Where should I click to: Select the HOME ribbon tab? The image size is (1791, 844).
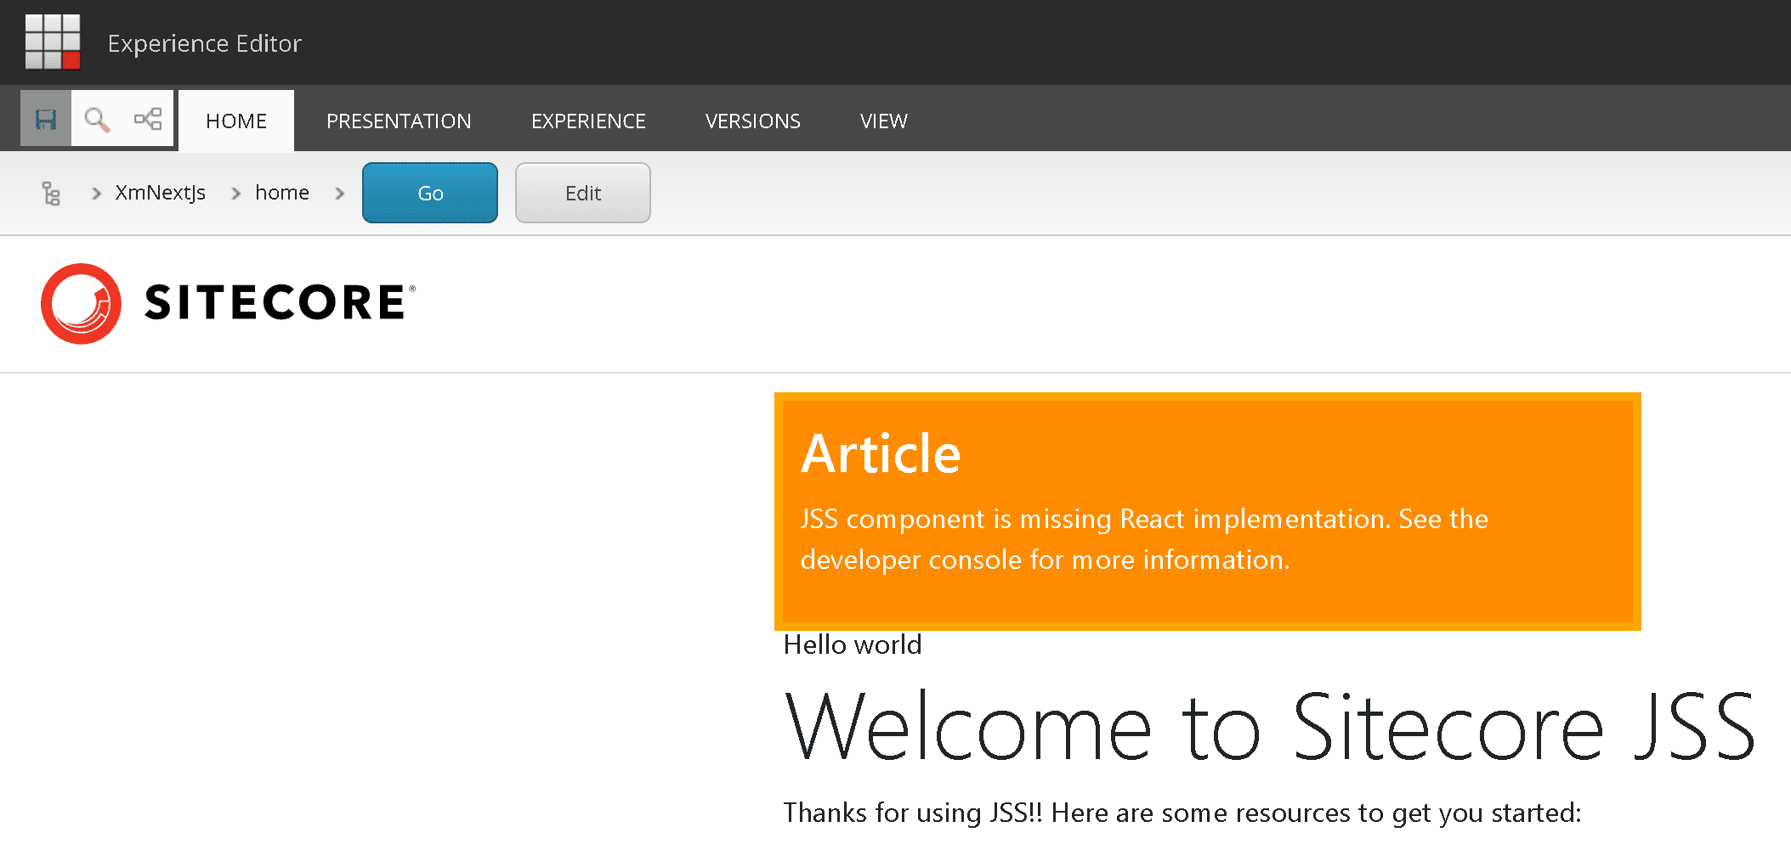(x=236, y=121)
